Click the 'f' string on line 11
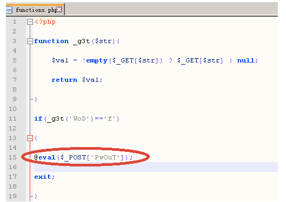 tap(110, 119)
